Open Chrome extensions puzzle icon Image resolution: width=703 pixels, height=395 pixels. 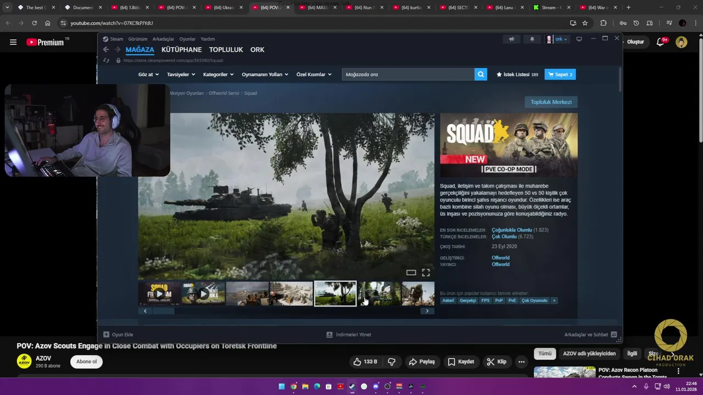[604, 23]
